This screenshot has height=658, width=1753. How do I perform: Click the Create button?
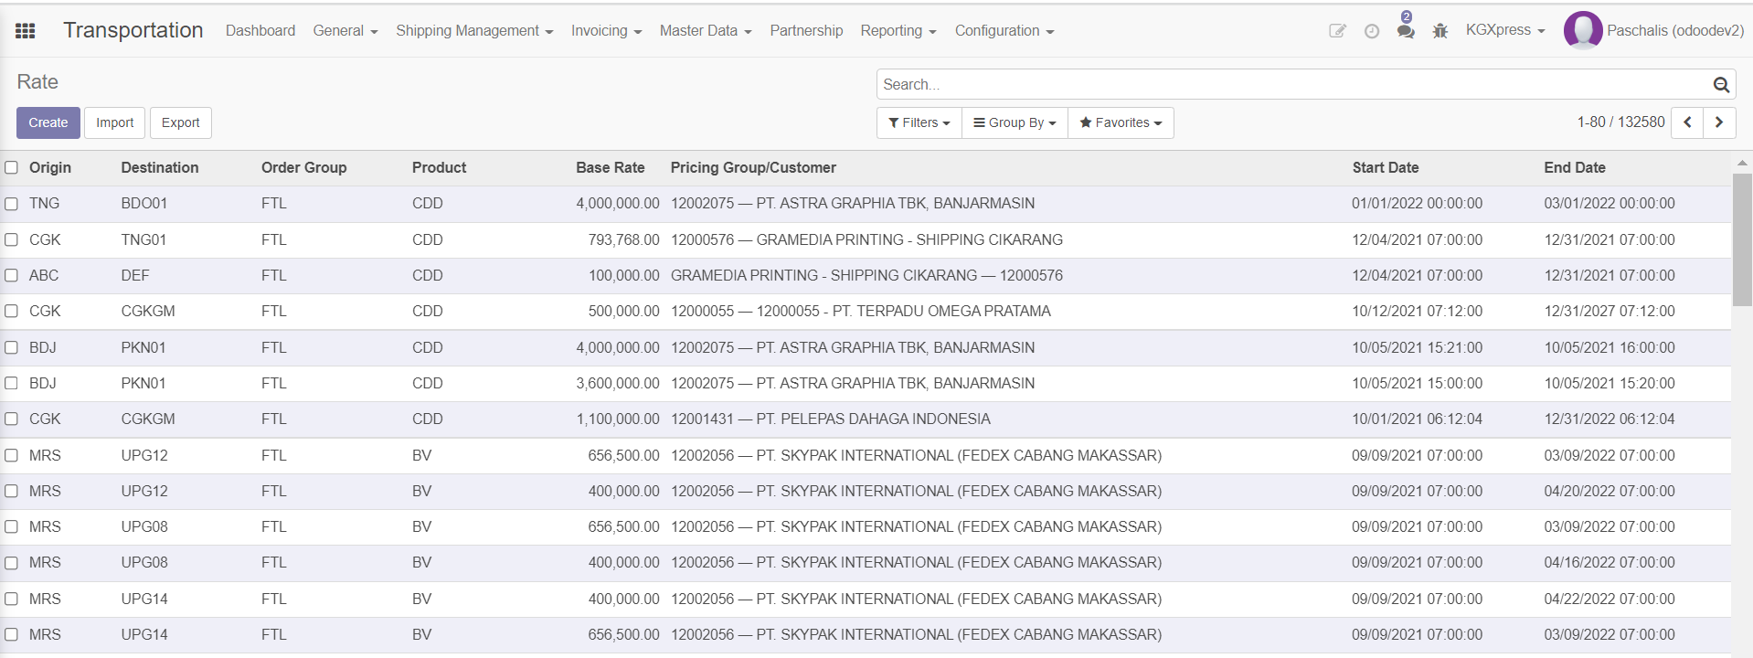[x=48, y=122]
